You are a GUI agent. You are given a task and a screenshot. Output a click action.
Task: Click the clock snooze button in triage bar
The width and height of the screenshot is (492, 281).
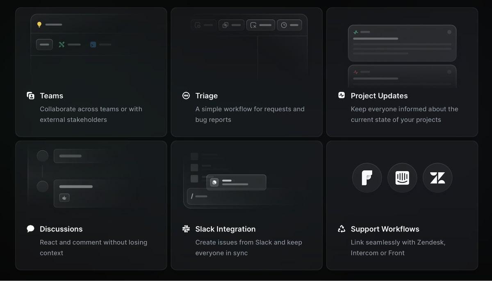tap(289, 25)
